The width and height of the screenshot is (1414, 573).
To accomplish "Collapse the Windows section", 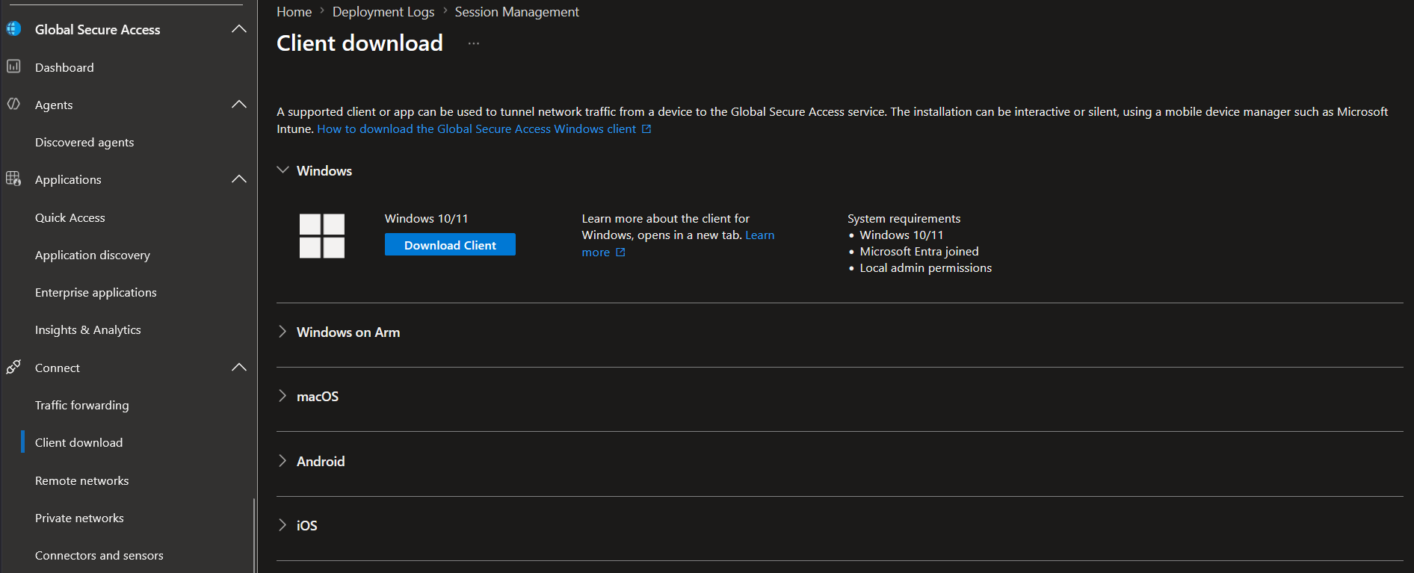I will 283,170.
